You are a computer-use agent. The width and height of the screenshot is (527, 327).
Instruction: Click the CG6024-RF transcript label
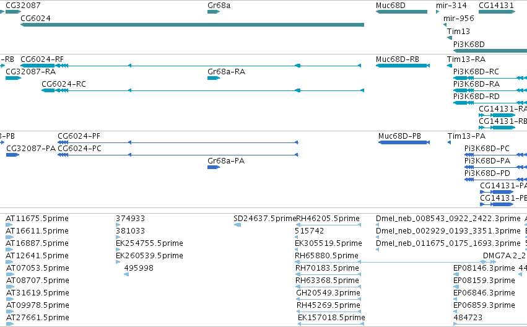click(x=42, y=59)
